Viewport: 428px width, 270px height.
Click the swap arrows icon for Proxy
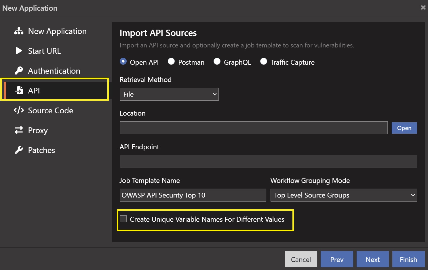pyautogui.click(x=19, y=130)
